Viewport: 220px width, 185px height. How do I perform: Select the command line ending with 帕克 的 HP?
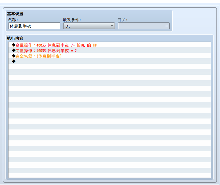pos(110,45)
